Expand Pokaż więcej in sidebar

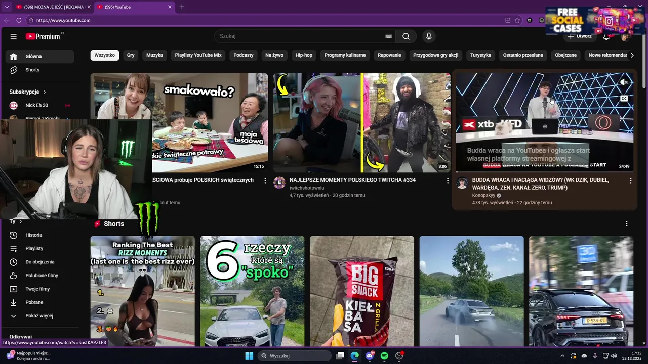point(40,316)
